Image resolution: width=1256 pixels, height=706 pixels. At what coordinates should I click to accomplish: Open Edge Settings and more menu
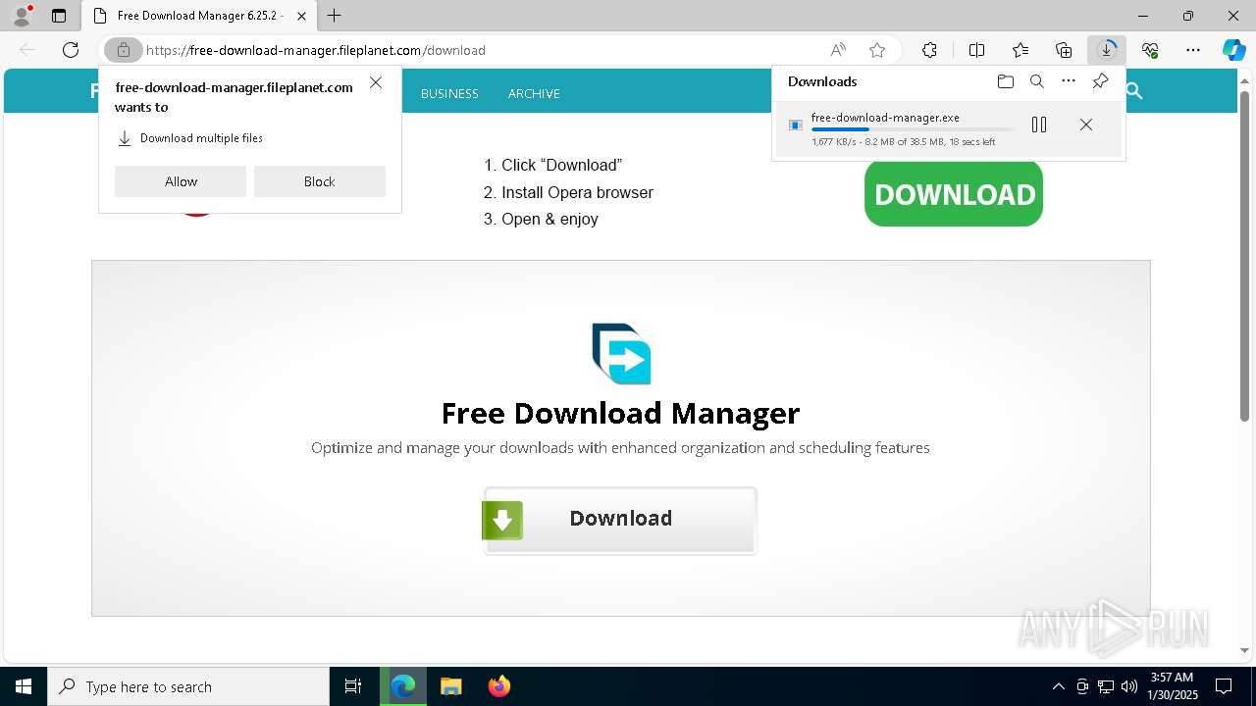pos(1193,50)
